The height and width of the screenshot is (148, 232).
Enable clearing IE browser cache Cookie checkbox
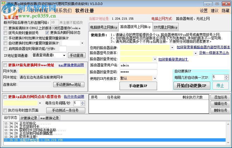[6, 28]
